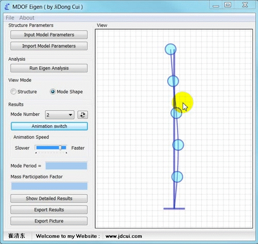The height and width of the screenshot is (244, 258).
Task: Select the Mode Shape radio button
Action: [53, 92]
